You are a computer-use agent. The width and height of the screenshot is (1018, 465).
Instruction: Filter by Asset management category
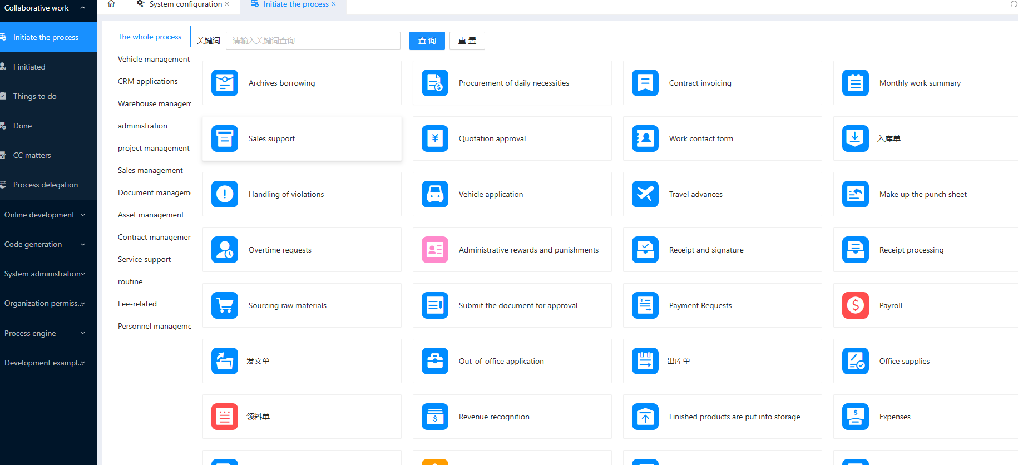coord(151,215)
